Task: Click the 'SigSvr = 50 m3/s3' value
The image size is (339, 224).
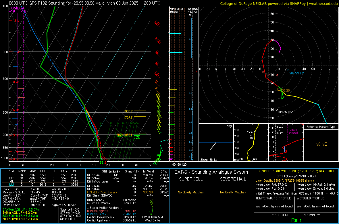Action: click(x=64, y=205)
